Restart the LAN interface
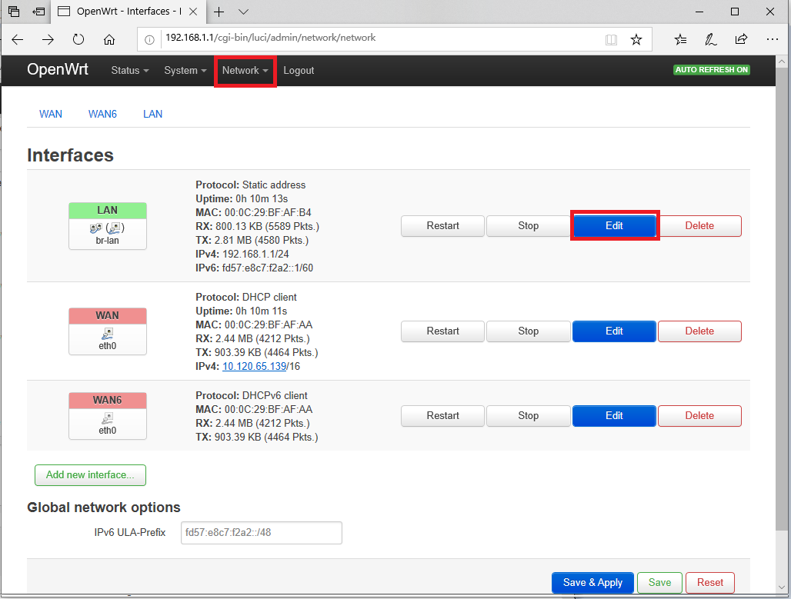Screen dimensions: 791x599 (443, 226)
